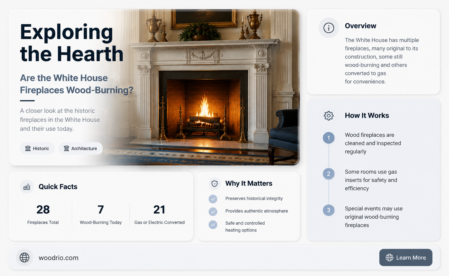This screenshot has width=449, height=276.
Task: Click text Some rooms use gas inserts
Action: click(371, 180)
